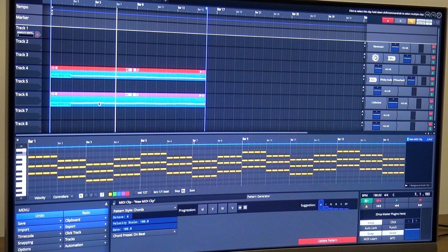The image size is (448, 252).
Task: Expand the Click Track submenu
Action: 86,233
